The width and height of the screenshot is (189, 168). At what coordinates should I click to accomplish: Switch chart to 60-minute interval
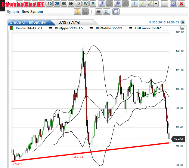pos(64,4)
